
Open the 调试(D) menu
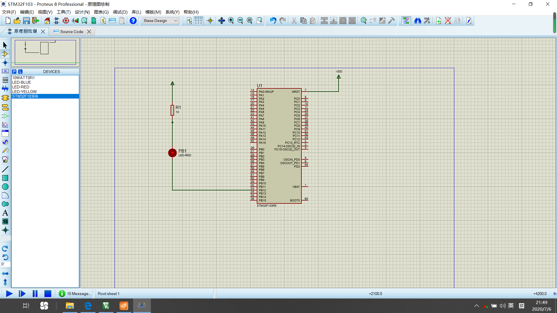(x=120, y=12)
